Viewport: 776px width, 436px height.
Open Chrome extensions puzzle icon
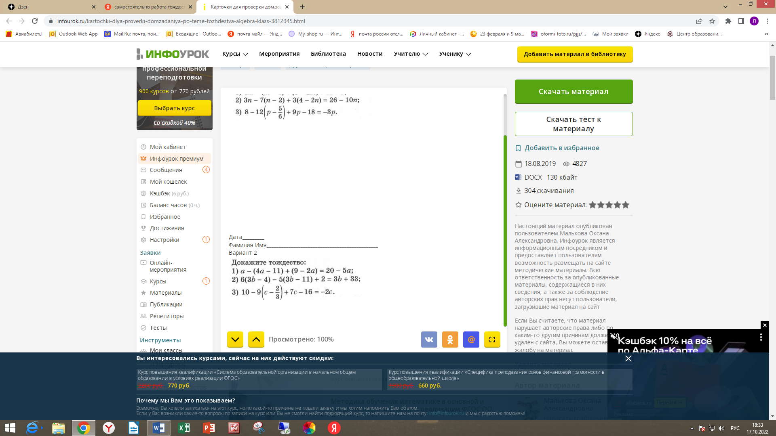click(x=728, y=21)
